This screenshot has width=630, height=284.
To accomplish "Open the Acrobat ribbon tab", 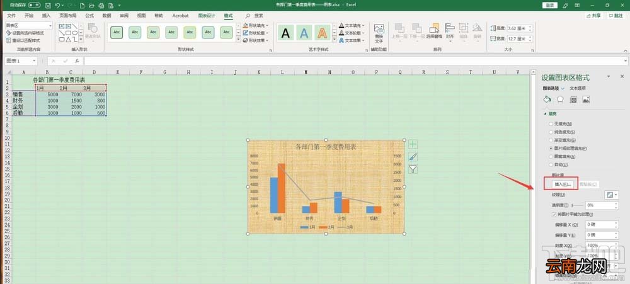I will [180, 16].
